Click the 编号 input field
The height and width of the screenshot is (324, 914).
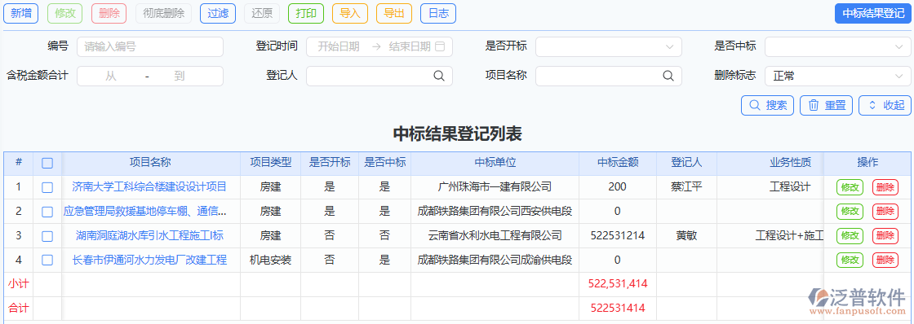tap(150, 46)
